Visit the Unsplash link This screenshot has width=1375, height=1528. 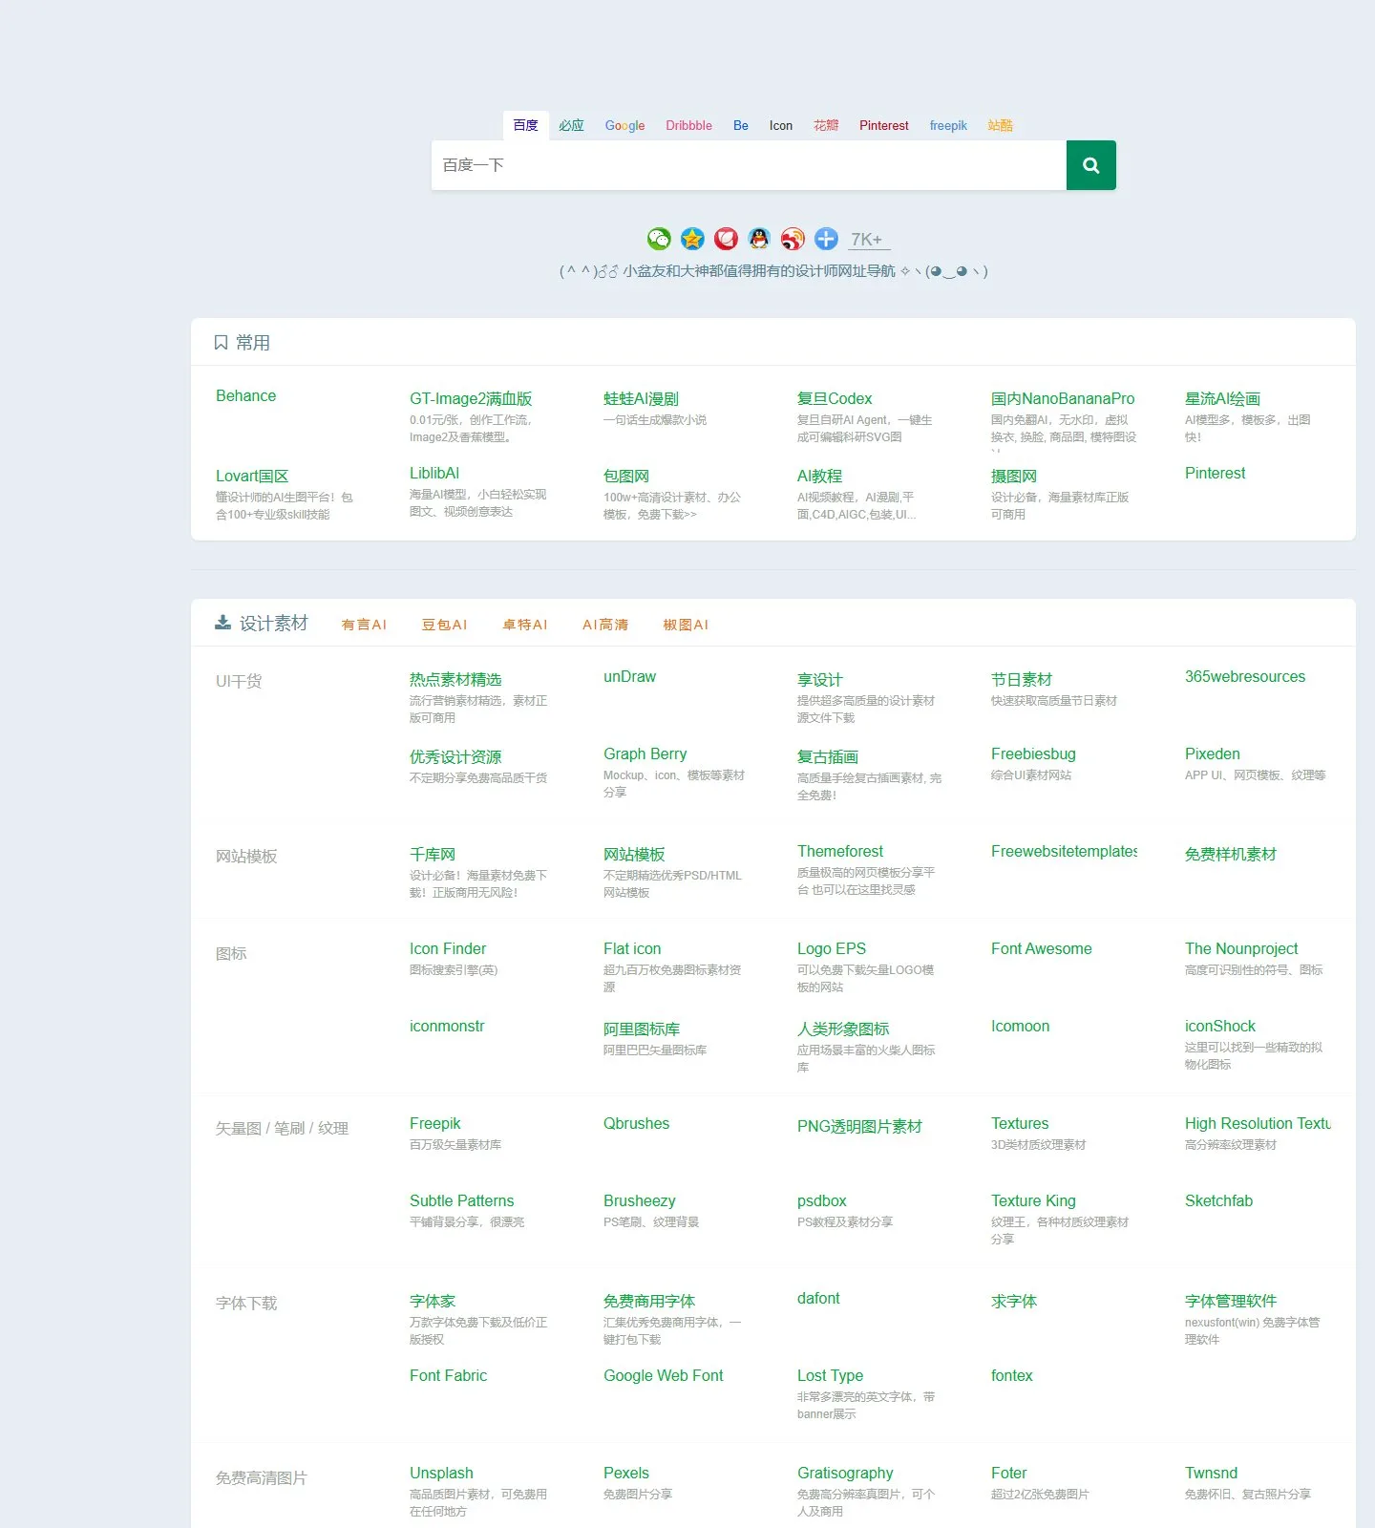point(441,1473)
